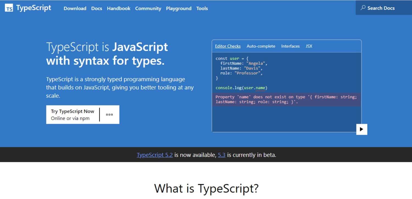Image resolution: width=412 pixels, height=199 pixels.
Task: Click the role: "Professor" code line
Action: pos(241,73)
